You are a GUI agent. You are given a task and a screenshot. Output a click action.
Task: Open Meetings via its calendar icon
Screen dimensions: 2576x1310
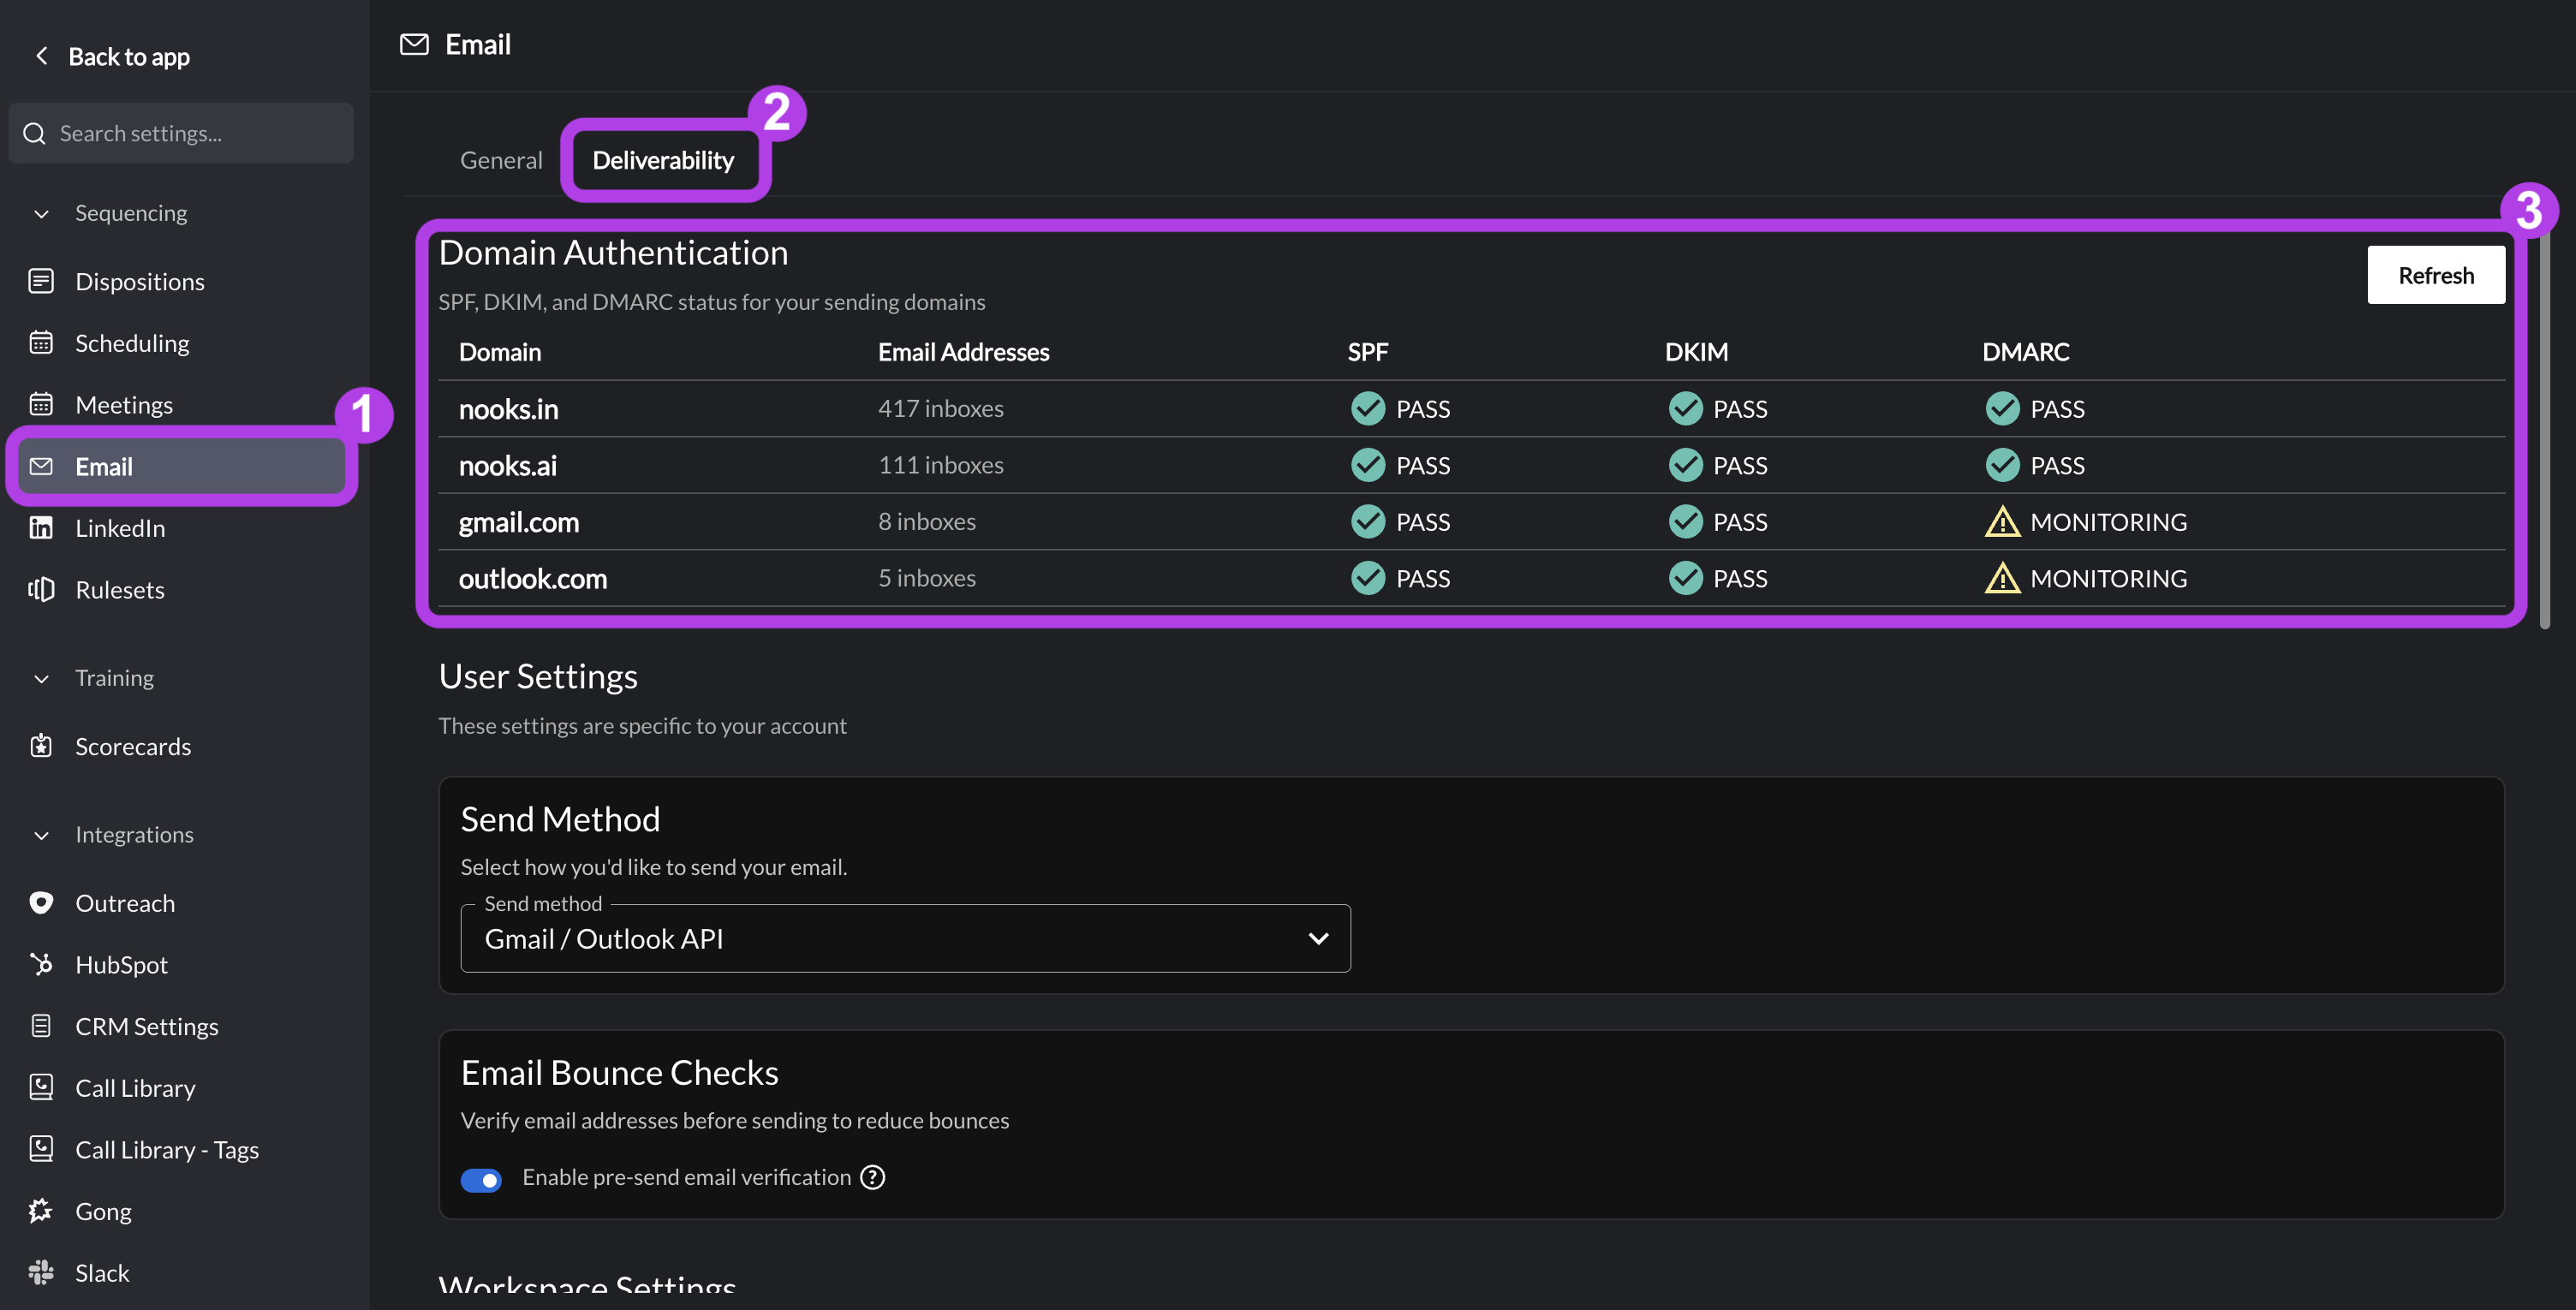[41, 404]
